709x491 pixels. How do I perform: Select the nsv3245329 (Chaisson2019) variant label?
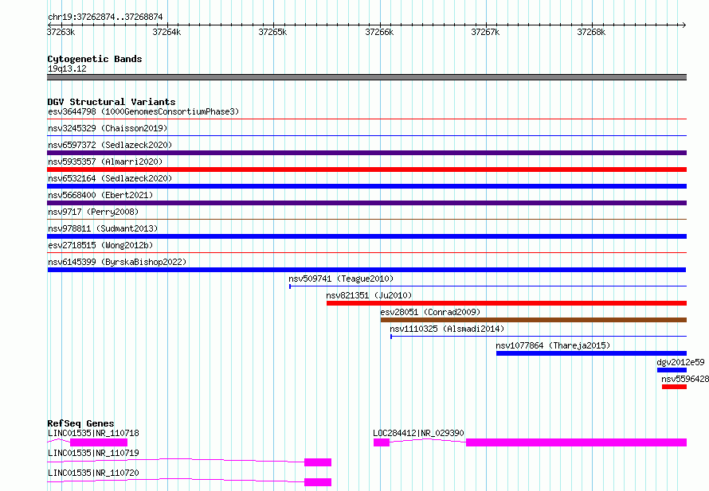coord(108,128)
